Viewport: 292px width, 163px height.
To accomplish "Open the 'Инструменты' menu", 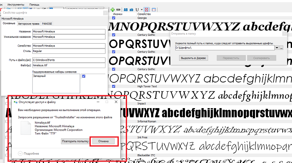I will [x=16, y=5].
